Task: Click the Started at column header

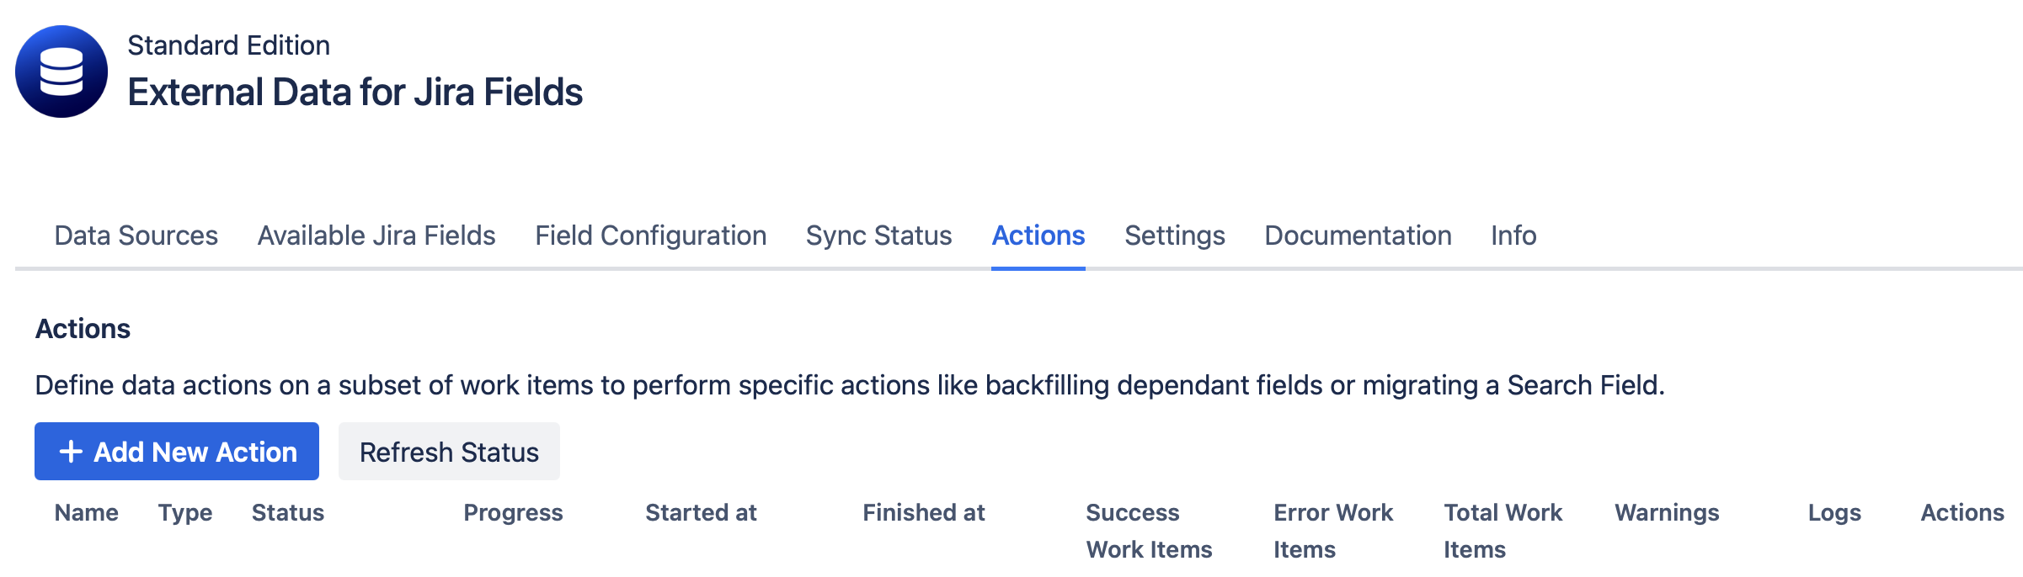Action: pyautogui.click(x=701, y=513)
